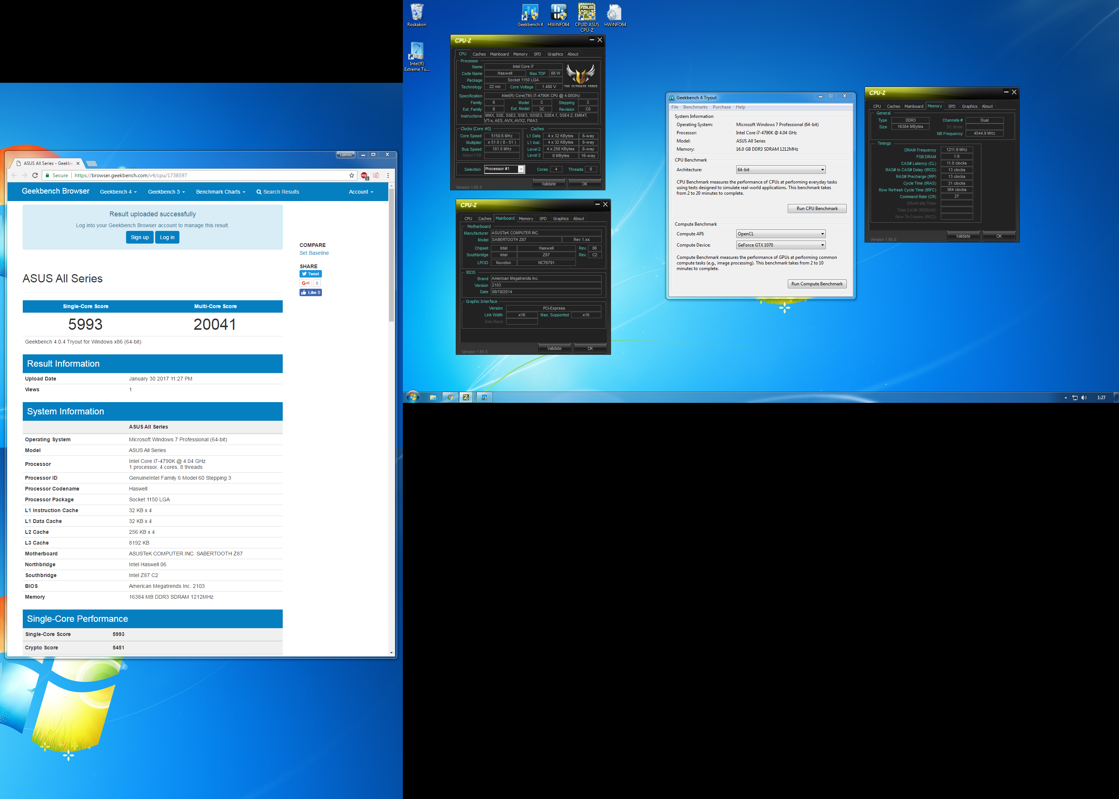Click the Geekbench Browser logo link
1119x799 pixels.
point(56,191)
